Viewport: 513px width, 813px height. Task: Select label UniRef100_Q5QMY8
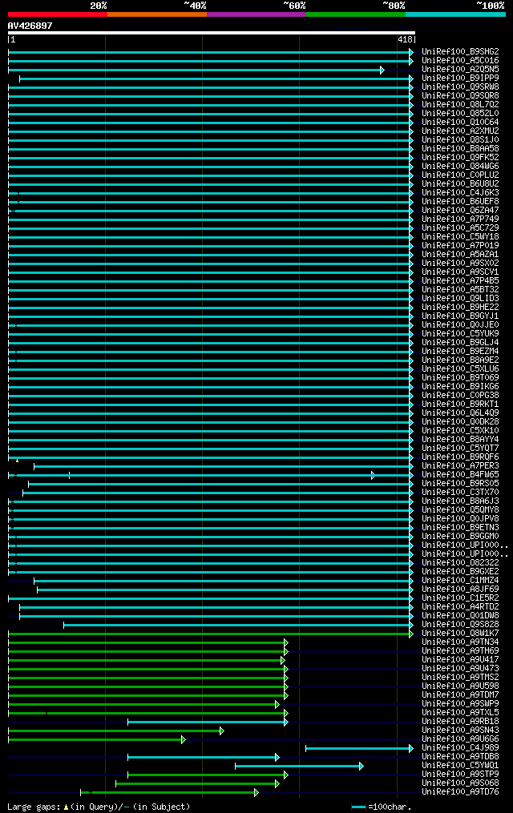coord(460,510)
